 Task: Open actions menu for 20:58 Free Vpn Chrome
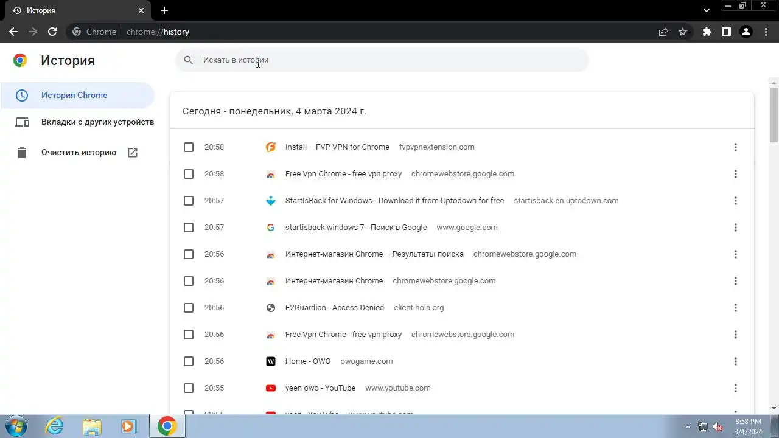tap(735, 174)
